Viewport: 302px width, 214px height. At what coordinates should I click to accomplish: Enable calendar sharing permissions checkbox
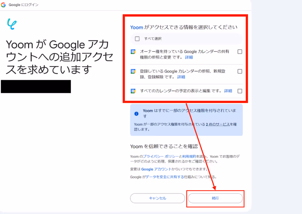pos(240,52)
